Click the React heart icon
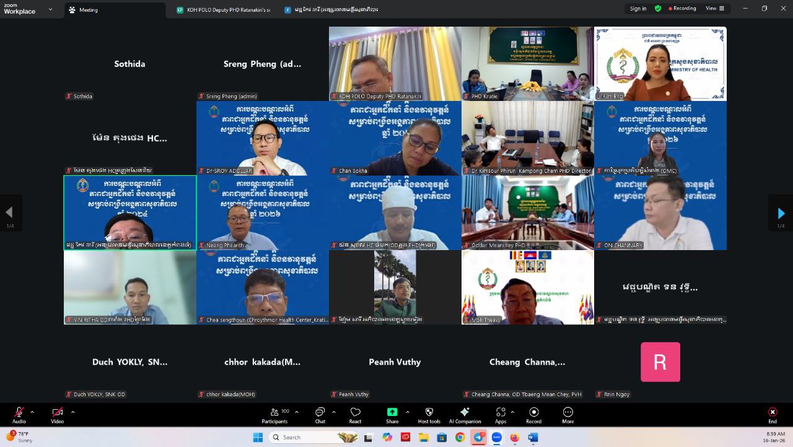The image size is (793, 447). (x=355, y=413)
